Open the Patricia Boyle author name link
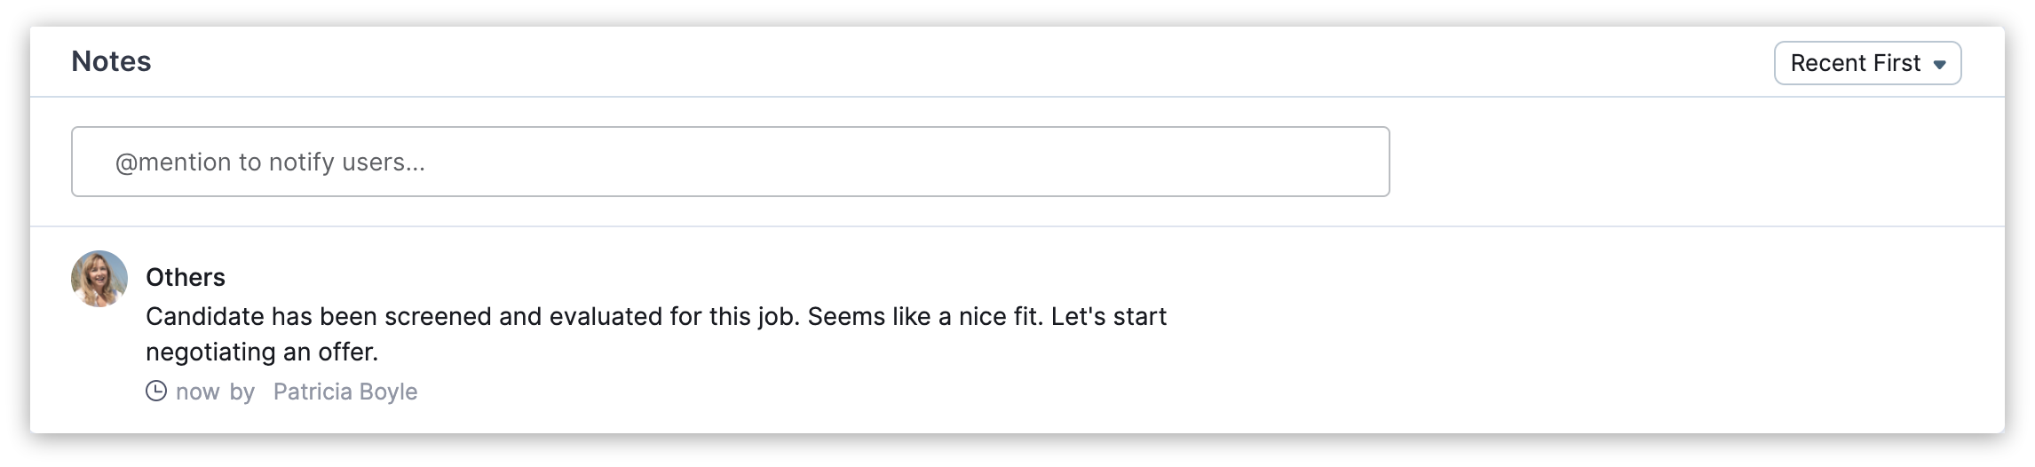Screen dimensions: 2035x467 pyautogui.click(x=344, y=392)
